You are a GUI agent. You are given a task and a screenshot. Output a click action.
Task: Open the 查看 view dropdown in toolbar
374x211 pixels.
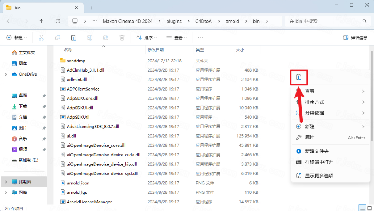176,38
